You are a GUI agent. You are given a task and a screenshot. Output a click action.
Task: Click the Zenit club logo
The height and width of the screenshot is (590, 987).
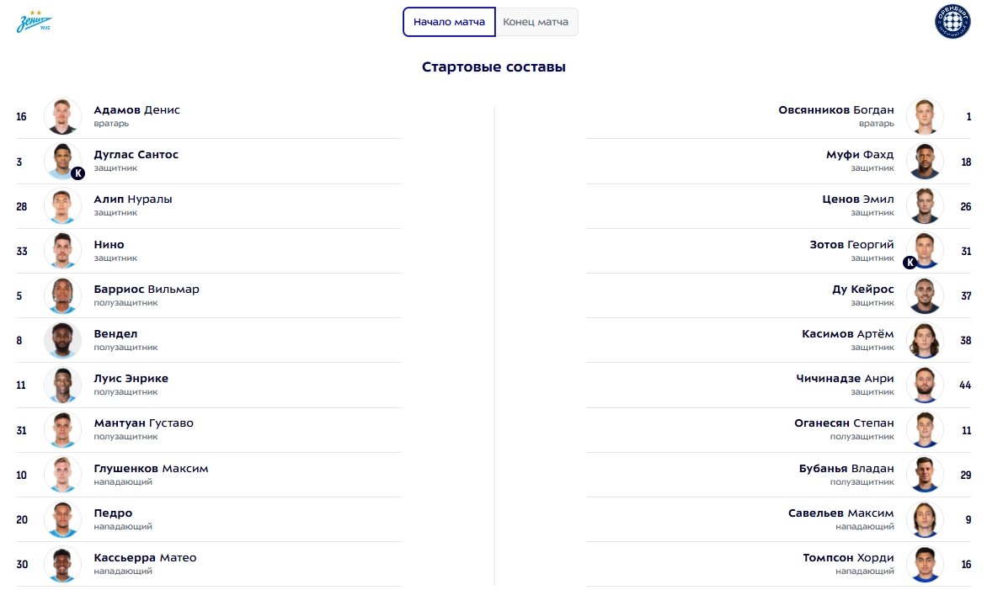(34, 23)
